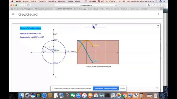Click the Interromper compartilhamento button
Viewport: 177px width, 99px height.
106,89
